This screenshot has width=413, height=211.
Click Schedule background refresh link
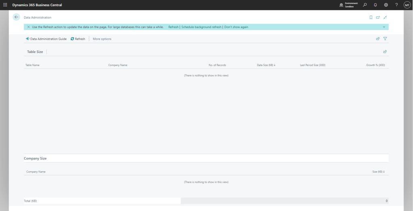pos(202,27)
